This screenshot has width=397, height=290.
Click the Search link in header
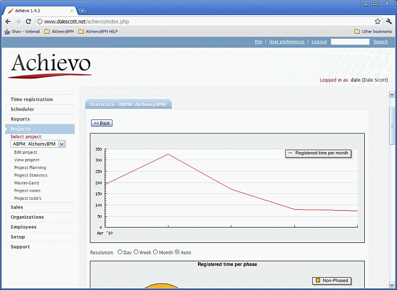click(381, 42)
